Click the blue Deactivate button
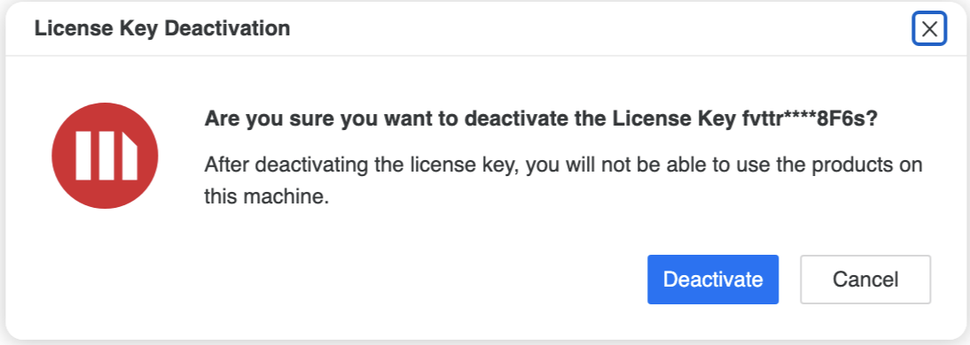The image size is (970, 345). [713, 279]
